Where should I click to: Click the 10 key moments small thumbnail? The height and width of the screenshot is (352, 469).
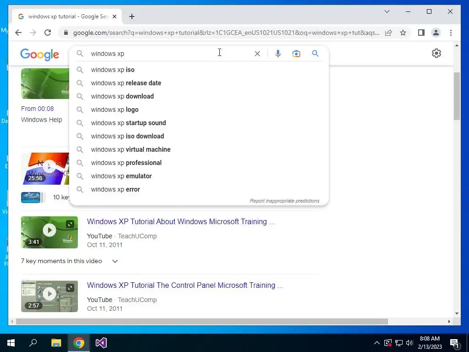click(31, 197)
